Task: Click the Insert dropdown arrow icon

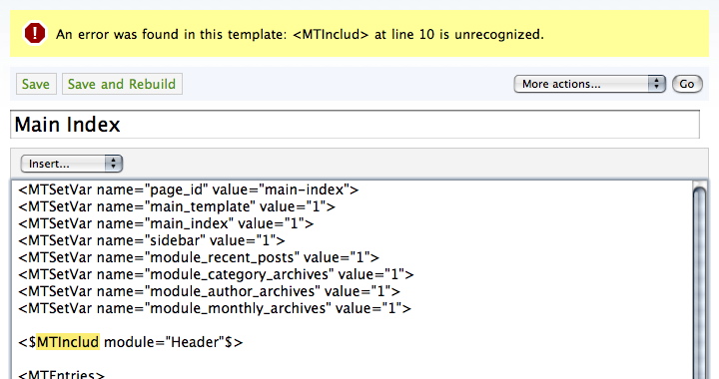Action: (x=113, y=164)
